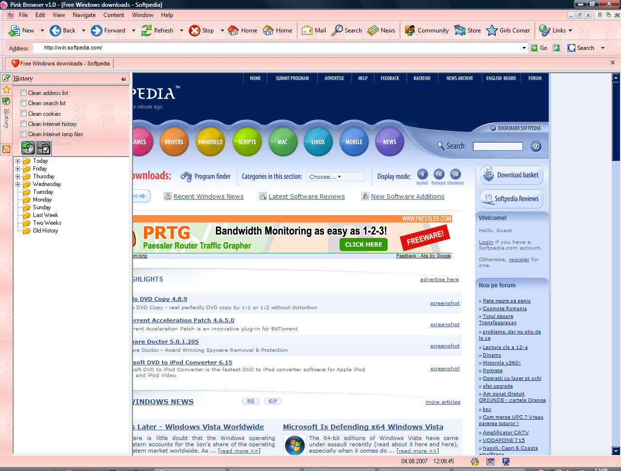Click the New toolbar icon

coord(21,31)
